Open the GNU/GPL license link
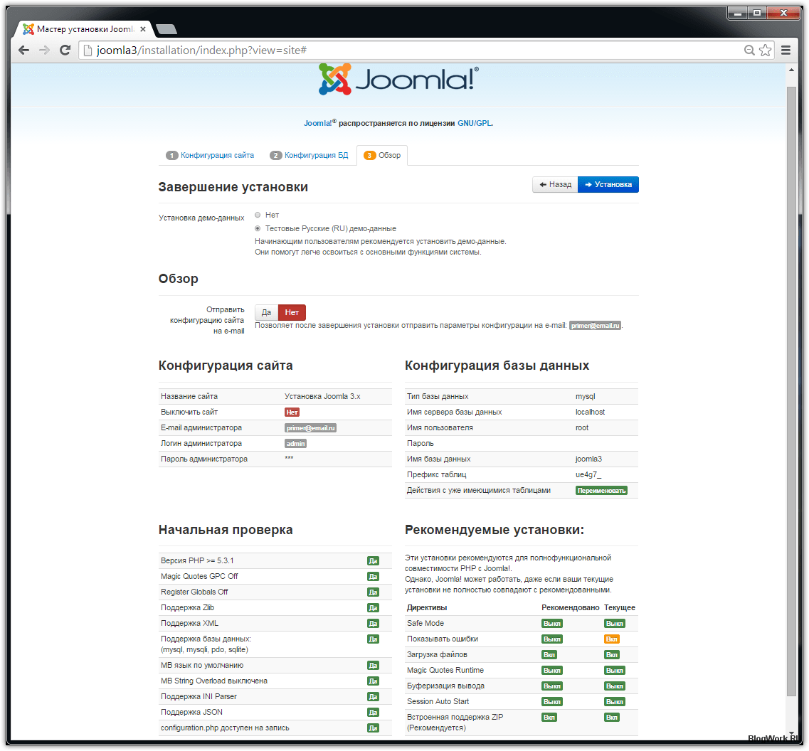809x751 pixels. coord(474,123)
